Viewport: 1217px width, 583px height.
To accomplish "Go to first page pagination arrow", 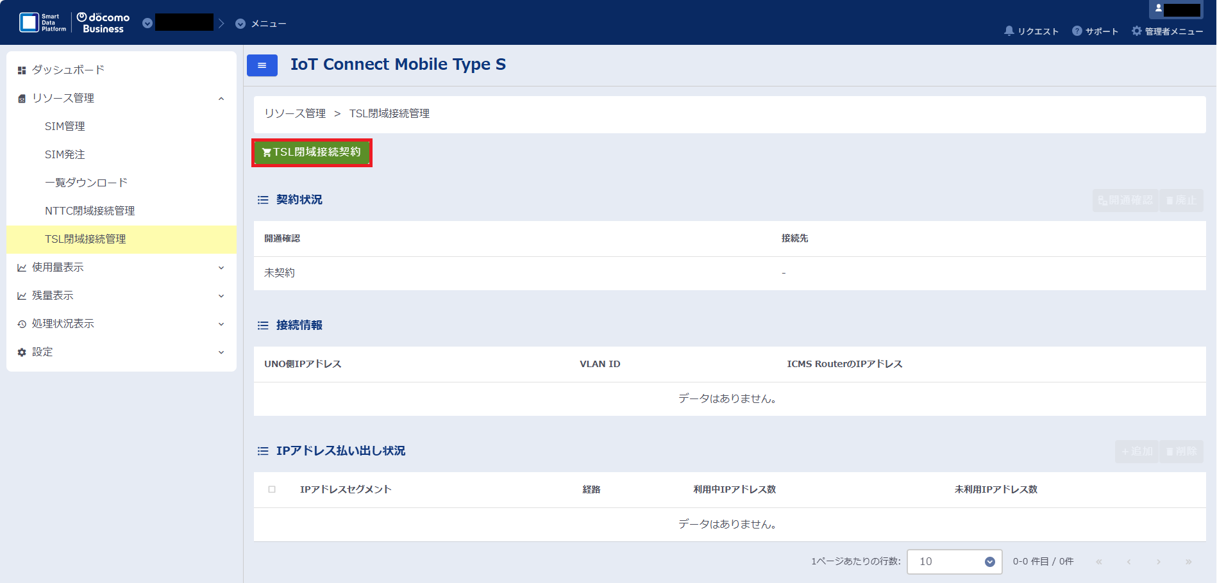I will pyautogui.click(x=1099, y=562).
